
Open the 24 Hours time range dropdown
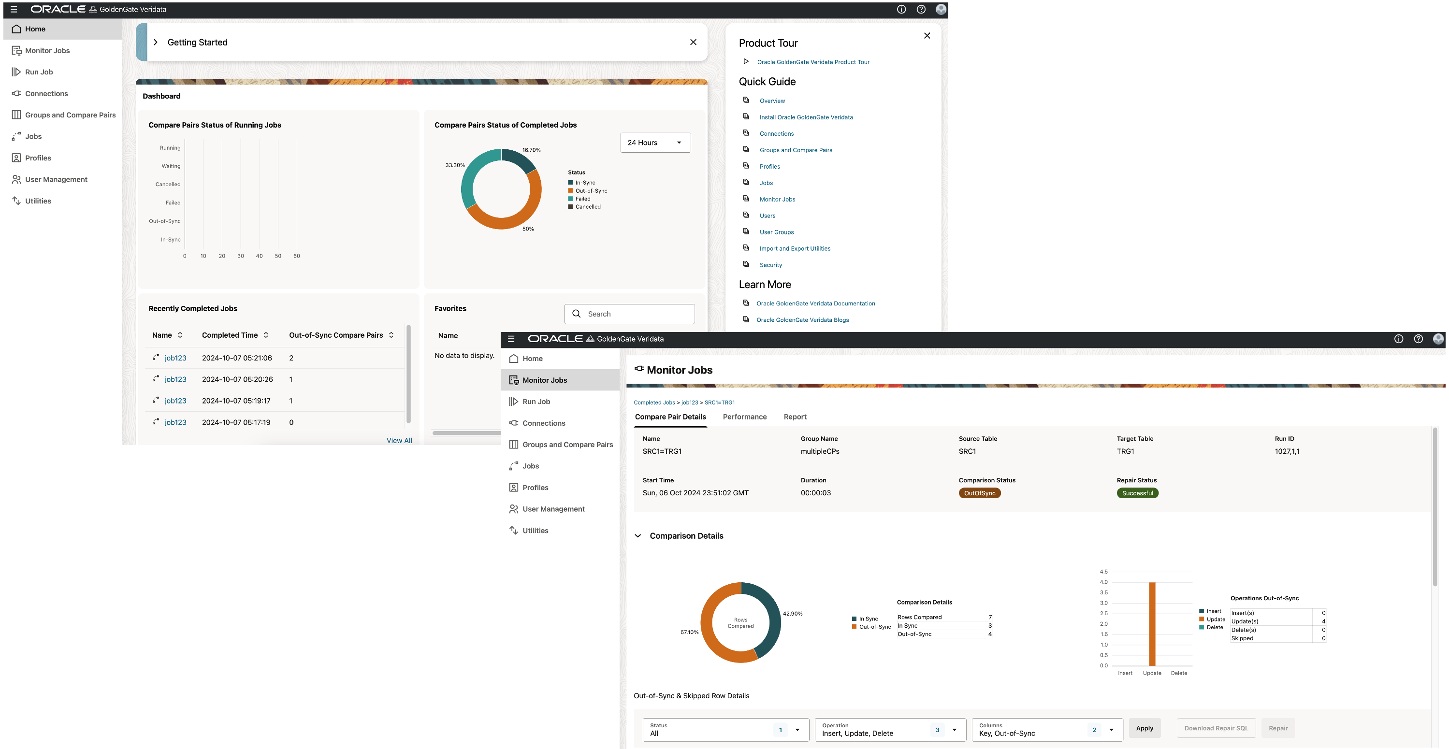[655, 142]
